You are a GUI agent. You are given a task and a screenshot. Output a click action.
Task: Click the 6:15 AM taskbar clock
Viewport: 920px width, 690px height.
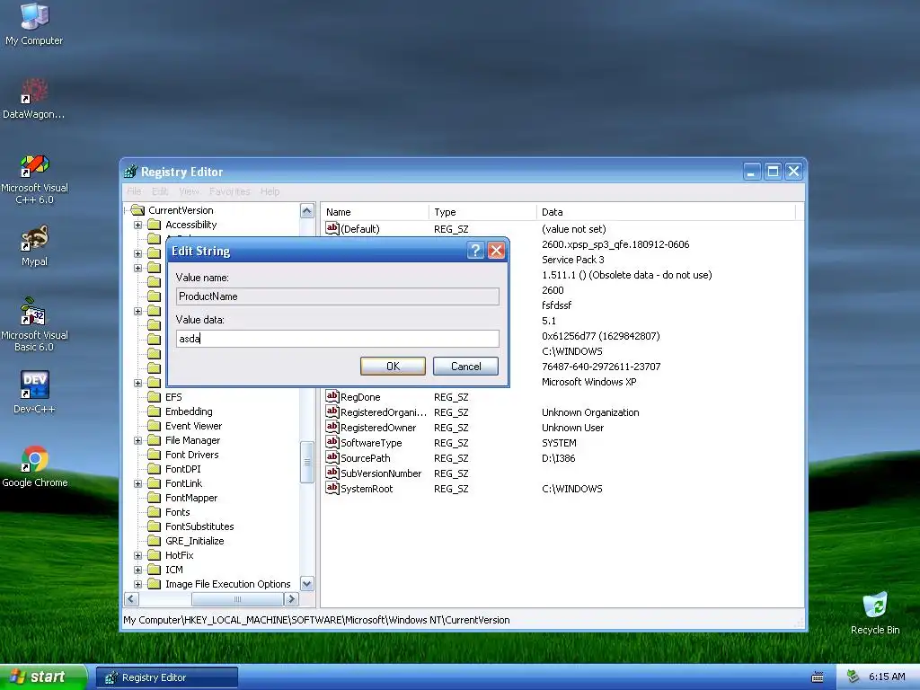(887, 677)
